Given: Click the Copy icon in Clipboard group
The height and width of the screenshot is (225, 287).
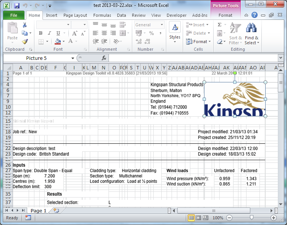Looking at the screenshot, I should coord(24,33).
